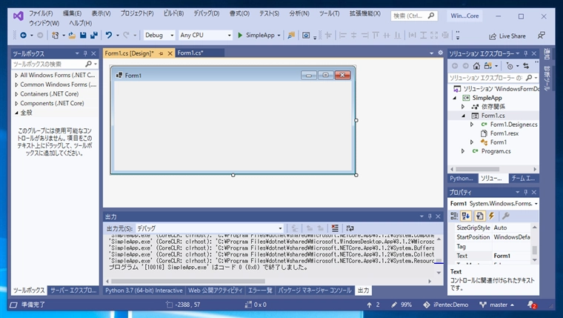Pin the Form1.cs [Design] tab
This screenshot has height=318, width=563.
(161, 53)
